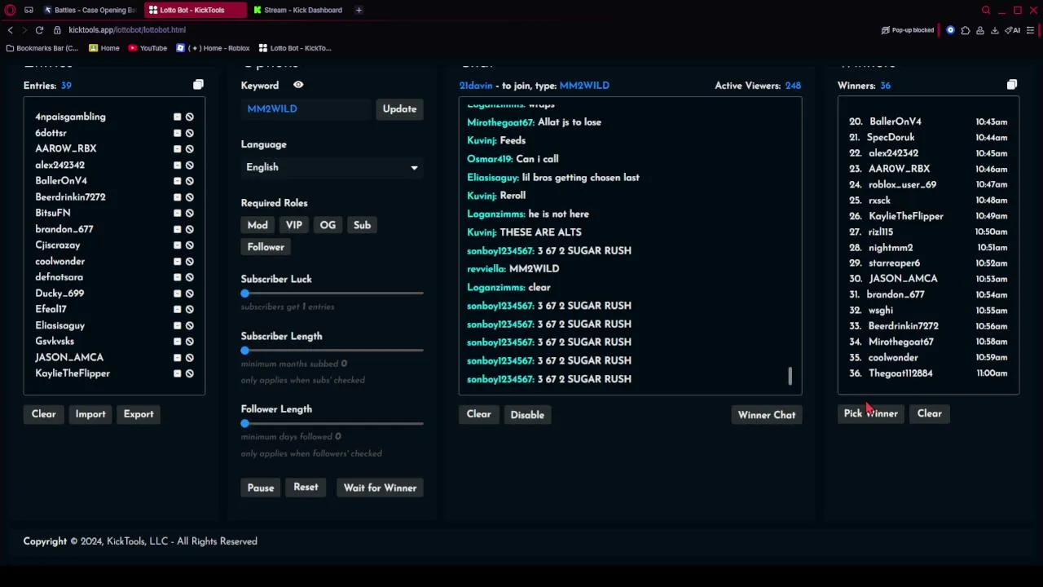Screen dimensions: 1043x587
Task: Click the Pick Winner button
Action: 871,413
